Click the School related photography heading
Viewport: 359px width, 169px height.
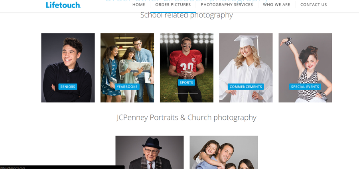(186, 15)
